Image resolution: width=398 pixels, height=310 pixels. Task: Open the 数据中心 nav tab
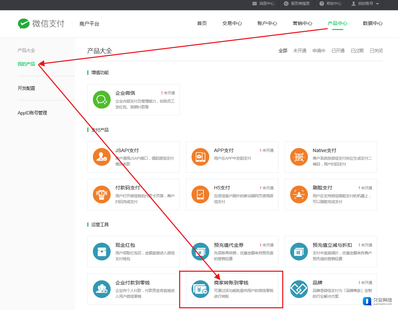373,23
